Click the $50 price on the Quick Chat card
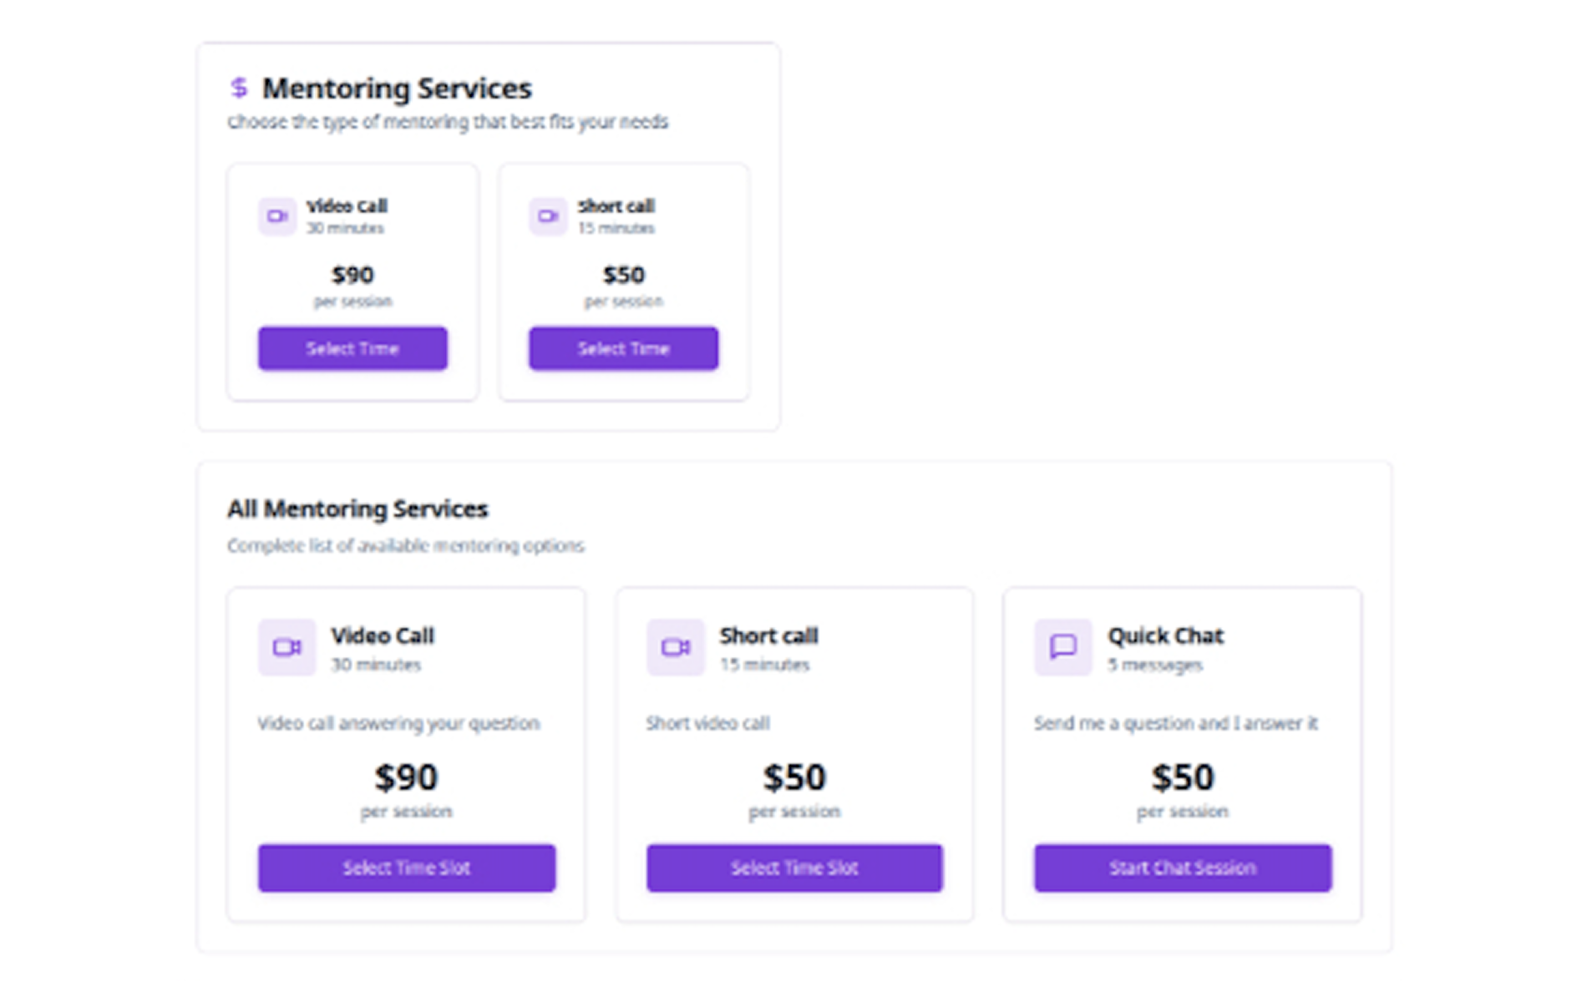 tap(1183, 777)
